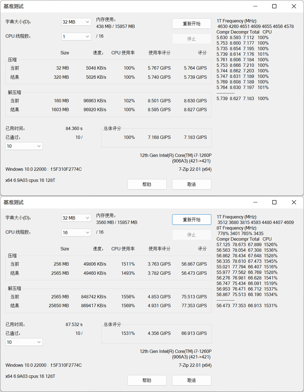Expand CPU 线程数 dropdown showing 16
This screenshot has height=392, width=304.
[76, 232]
